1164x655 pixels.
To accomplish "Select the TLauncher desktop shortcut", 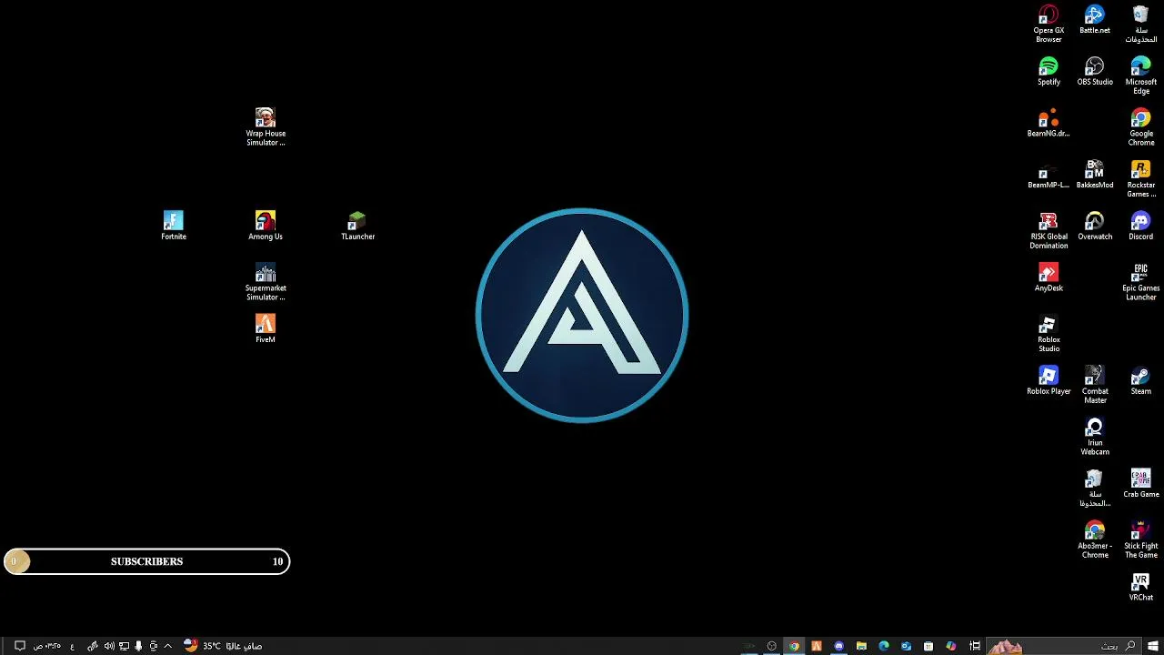I will coord(357,227).
